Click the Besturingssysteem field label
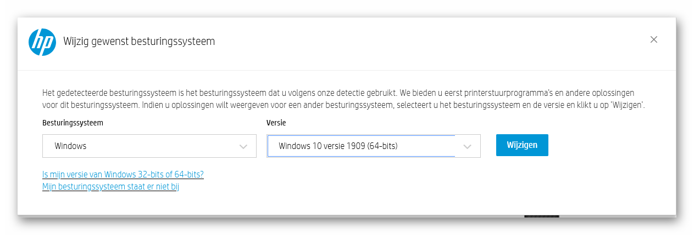Image resolution: width=694 pixels, height=235 pixels. 73,123
